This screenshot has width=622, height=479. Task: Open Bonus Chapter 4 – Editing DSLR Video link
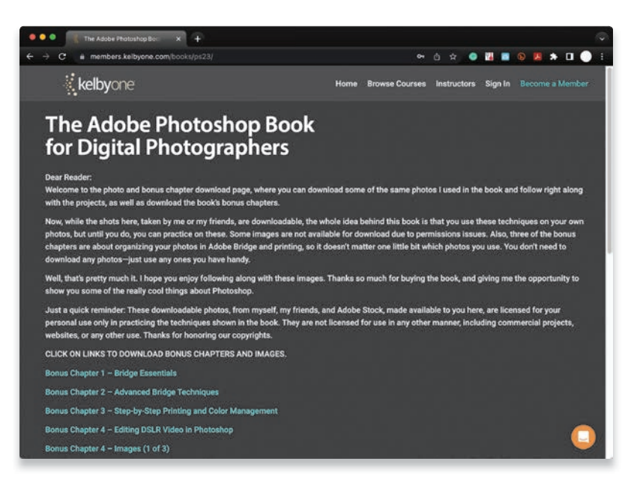pyautogui.click(x=139, y=430)
